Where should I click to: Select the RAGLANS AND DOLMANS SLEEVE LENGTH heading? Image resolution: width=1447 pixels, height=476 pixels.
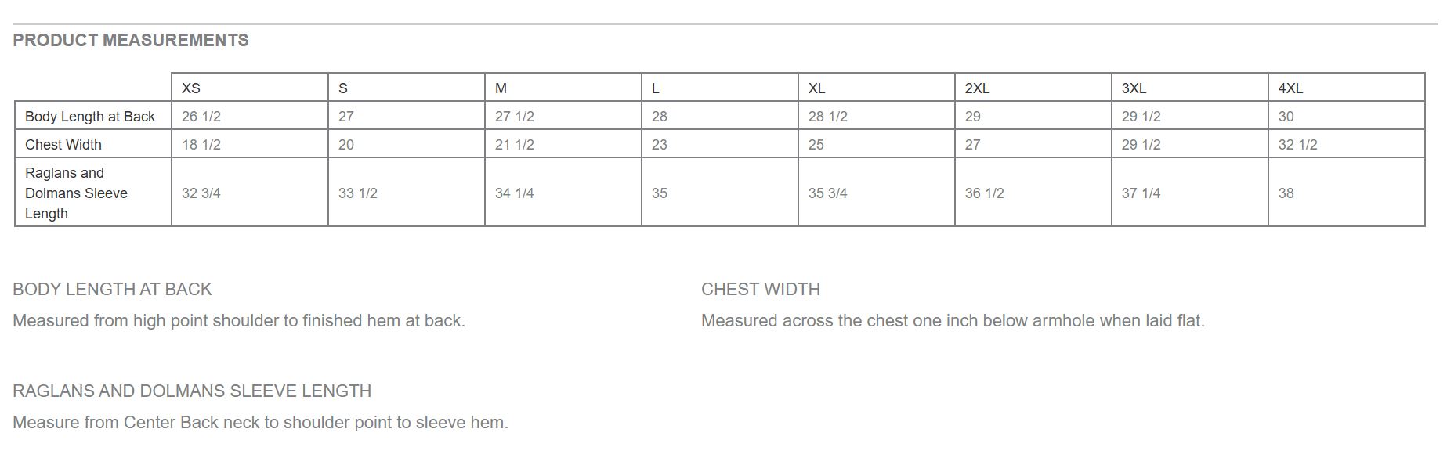(x=192, y=391)
